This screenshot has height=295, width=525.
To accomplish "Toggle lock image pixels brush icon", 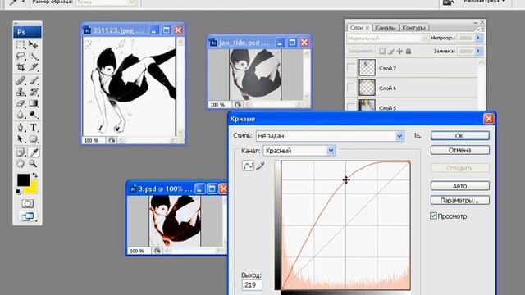I will click(x=391, y=51).
